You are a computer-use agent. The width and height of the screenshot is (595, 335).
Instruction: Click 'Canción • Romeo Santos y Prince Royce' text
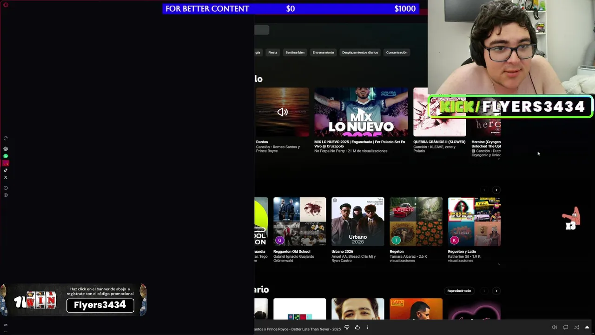[x=278, y=149]
